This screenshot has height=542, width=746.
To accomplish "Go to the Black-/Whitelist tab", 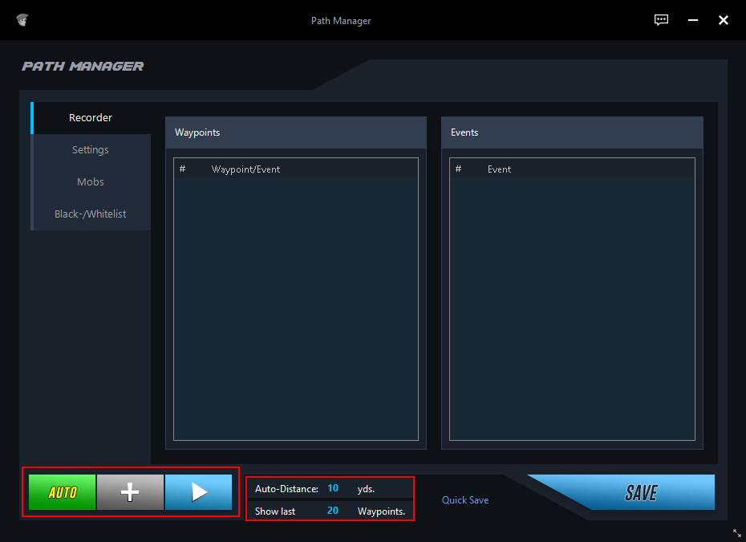I will tap(91, 214).
